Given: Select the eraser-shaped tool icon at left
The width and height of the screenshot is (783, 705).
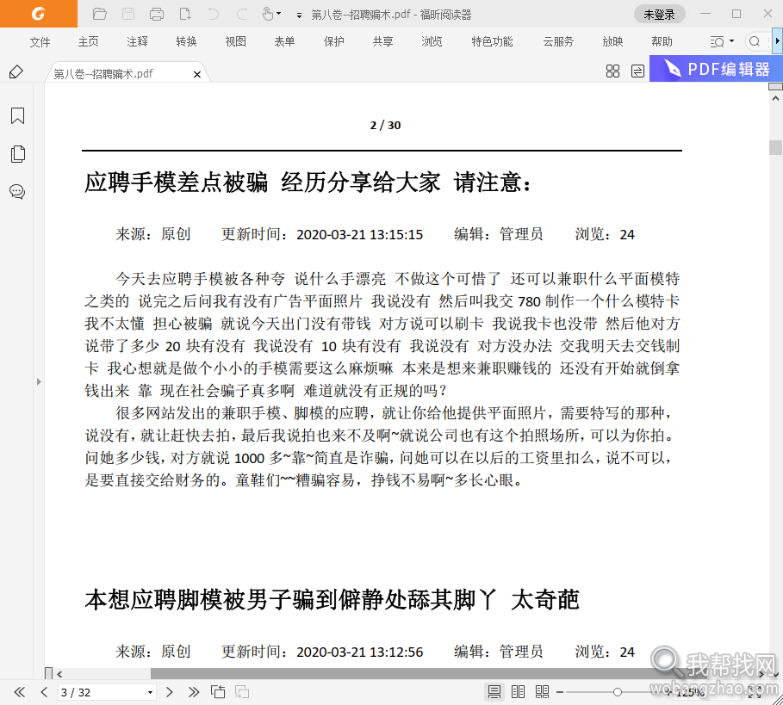Looking at the screenshot, I should click(x=16, y=71).
